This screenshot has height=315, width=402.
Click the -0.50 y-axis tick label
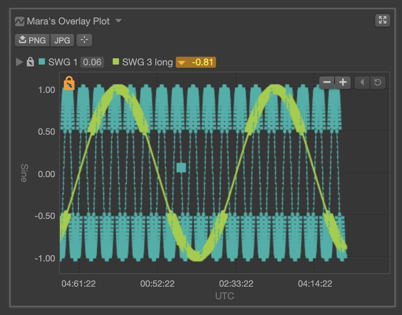(45, 216)
